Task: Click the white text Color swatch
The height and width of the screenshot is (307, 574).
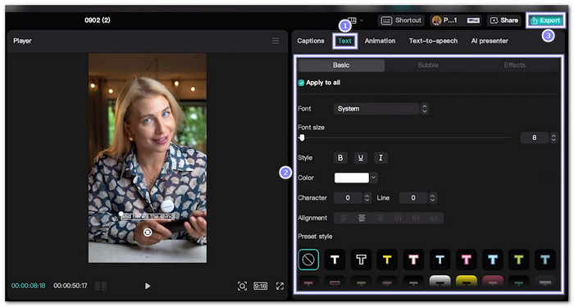Action: [x=352, y=178]
